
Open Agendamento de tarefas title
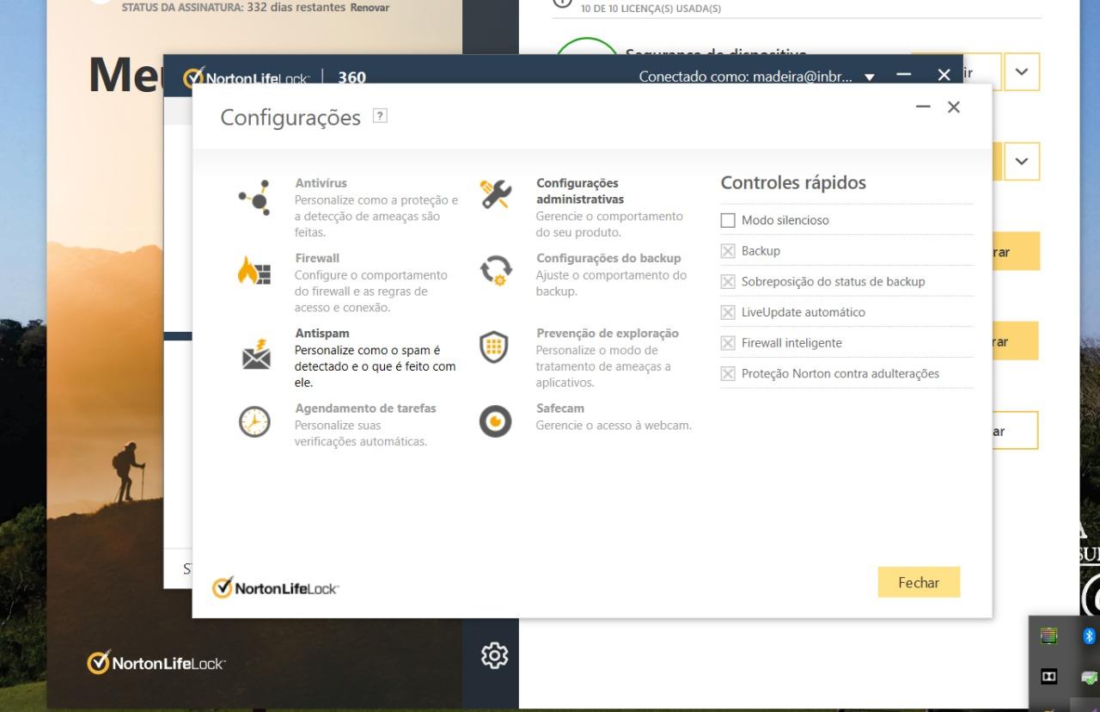pos(365,408)
